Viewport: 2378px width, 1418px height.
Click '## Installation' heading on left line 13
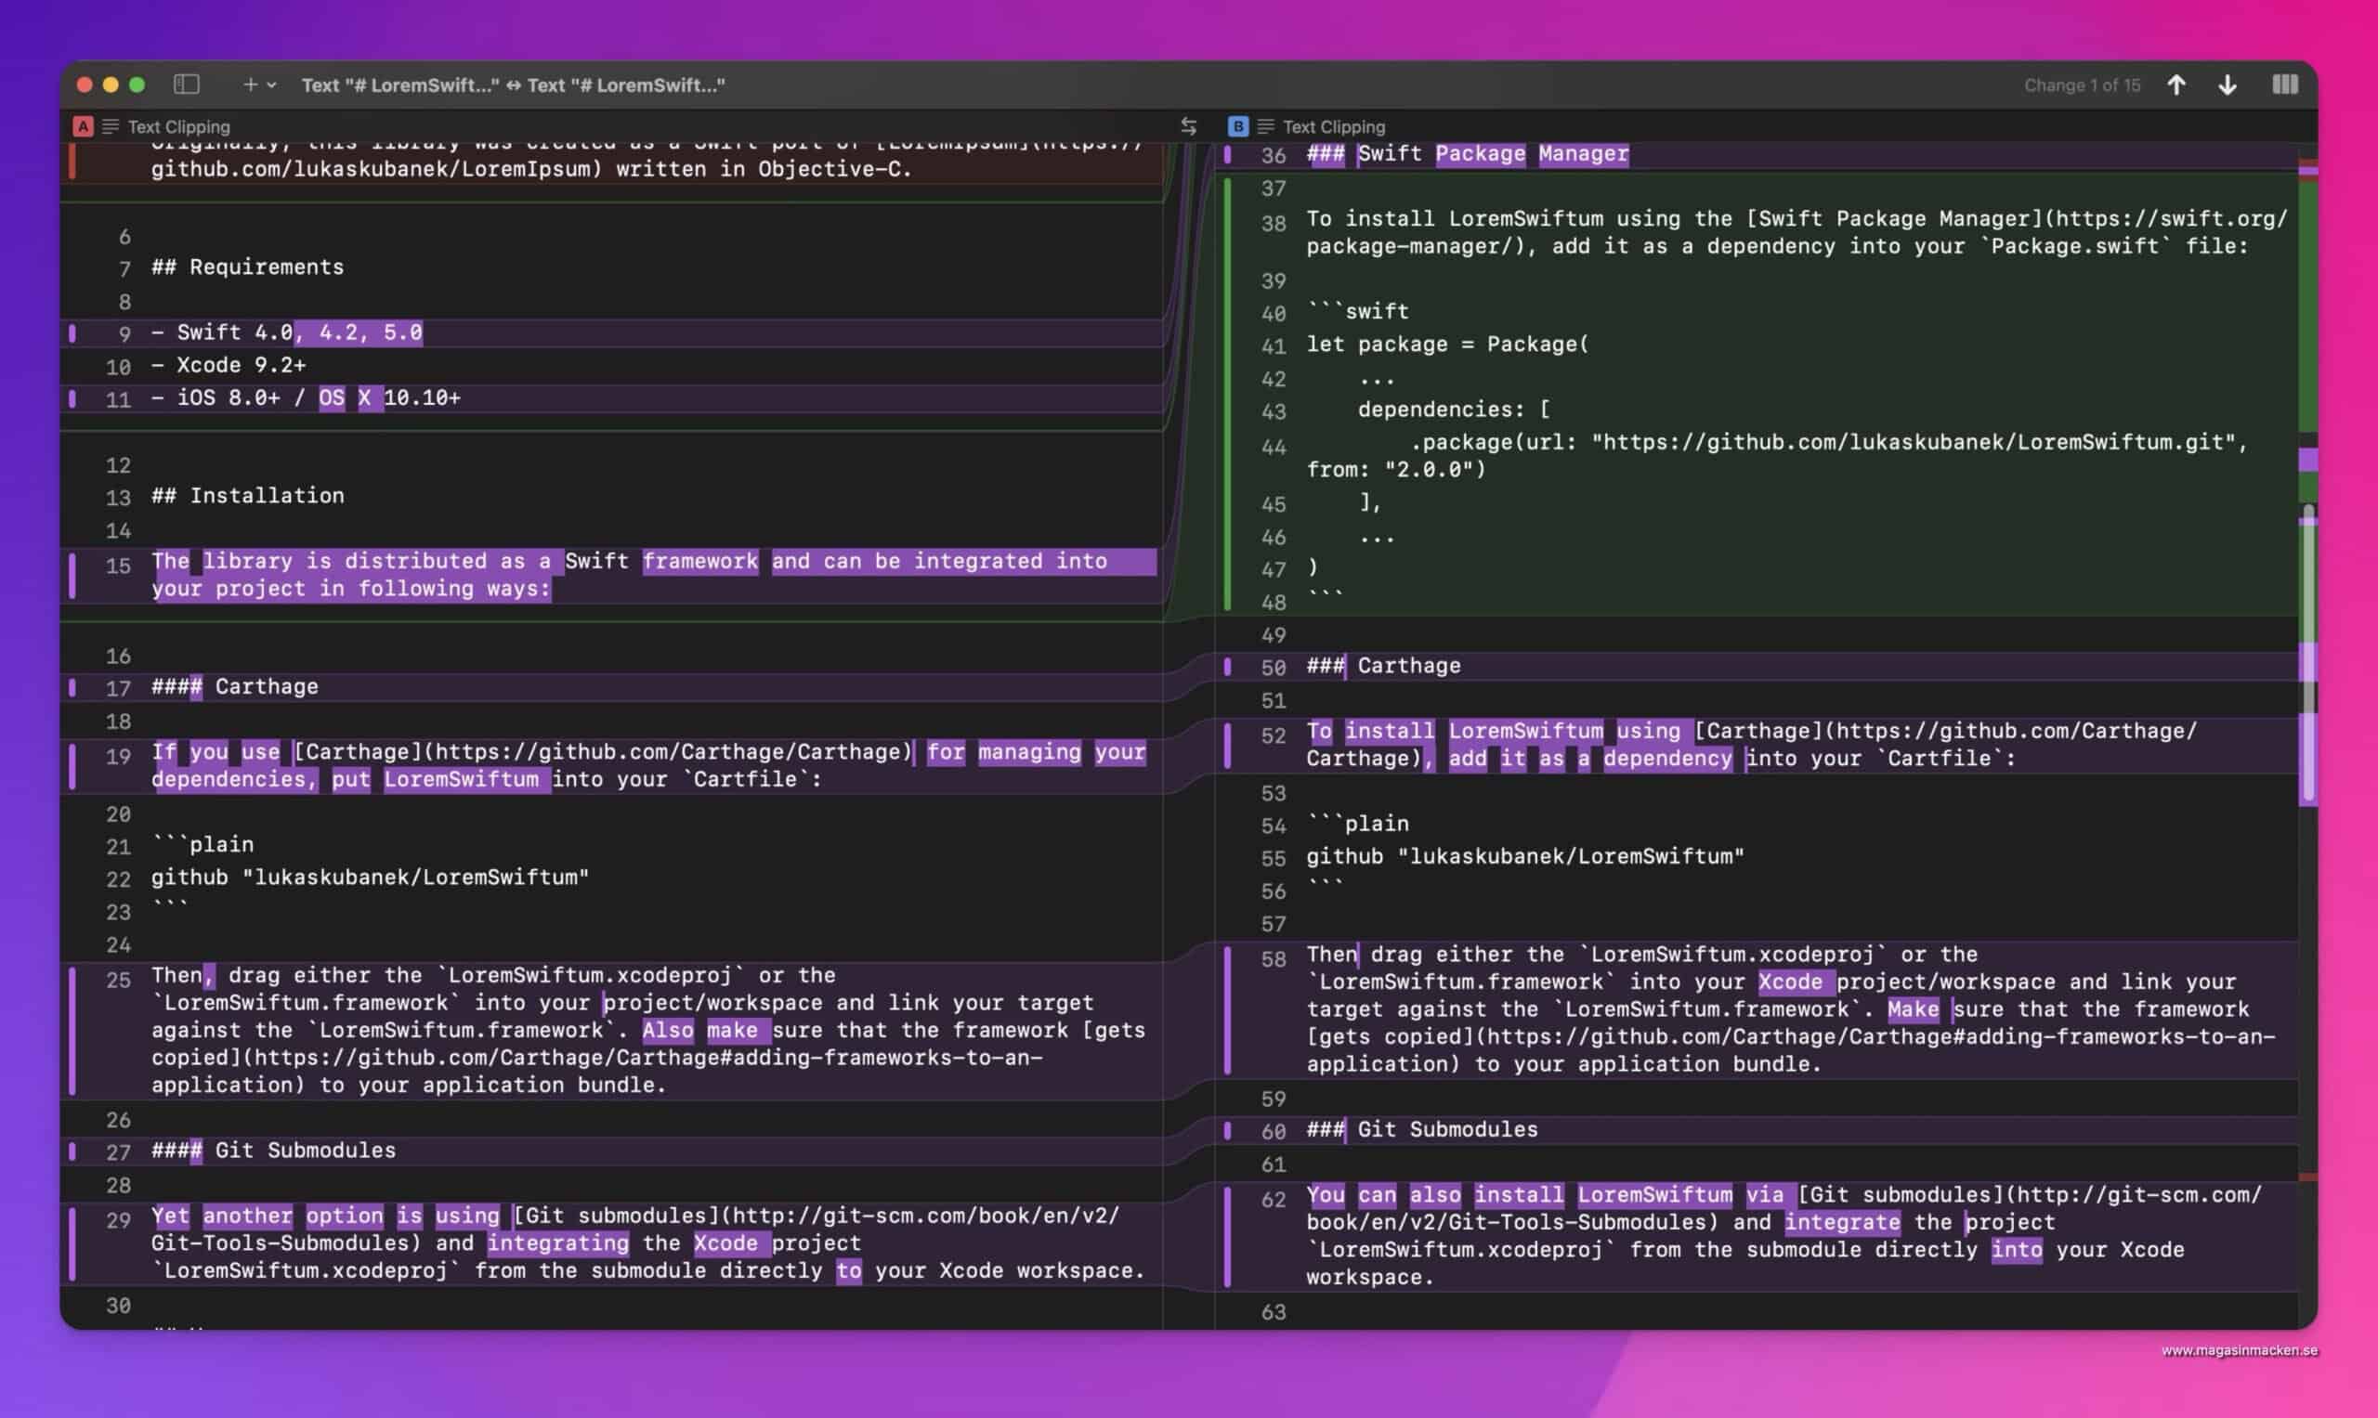coord(247,496)
